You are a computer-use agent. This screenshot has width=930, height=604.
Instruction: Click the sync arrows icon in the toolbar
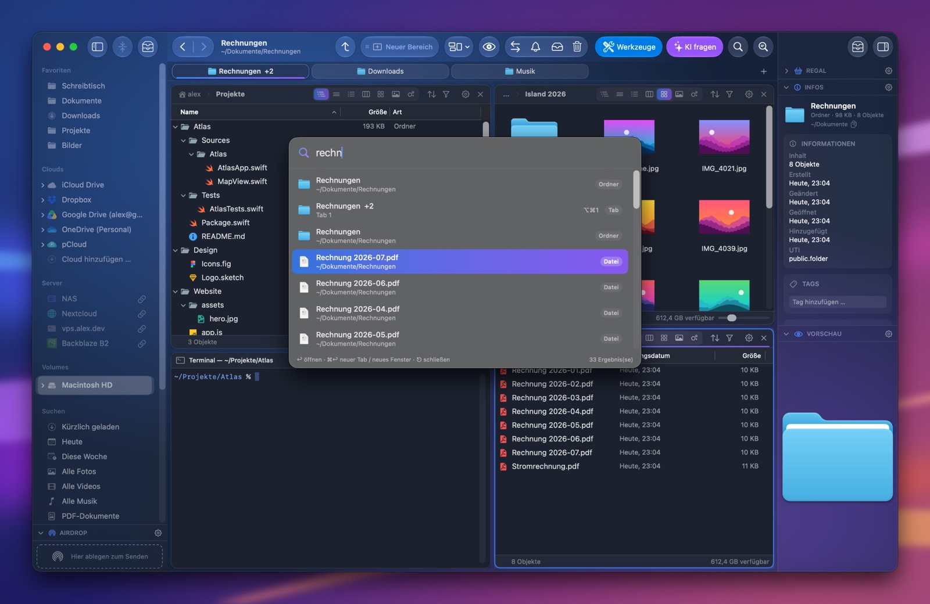[515, 47]
